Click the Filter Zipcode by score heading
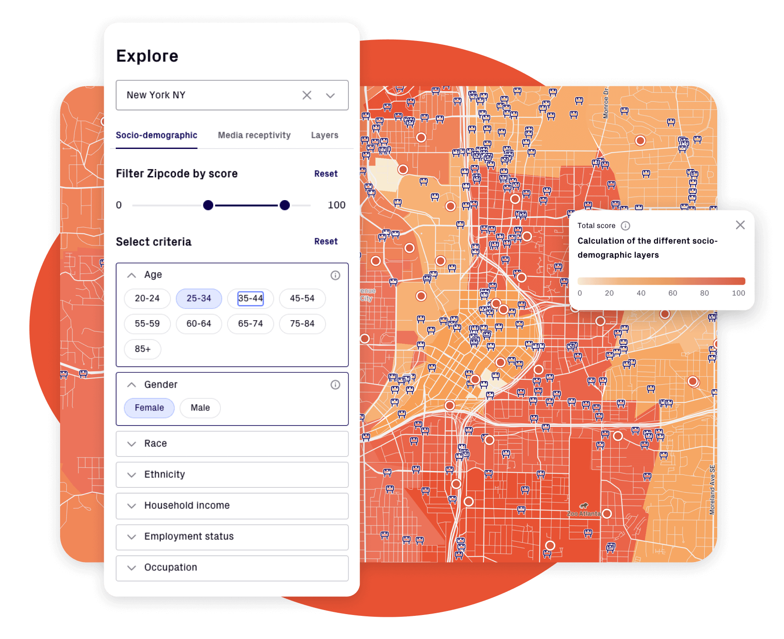The height and width of the screenshot is (639, 784). [177, 174]
